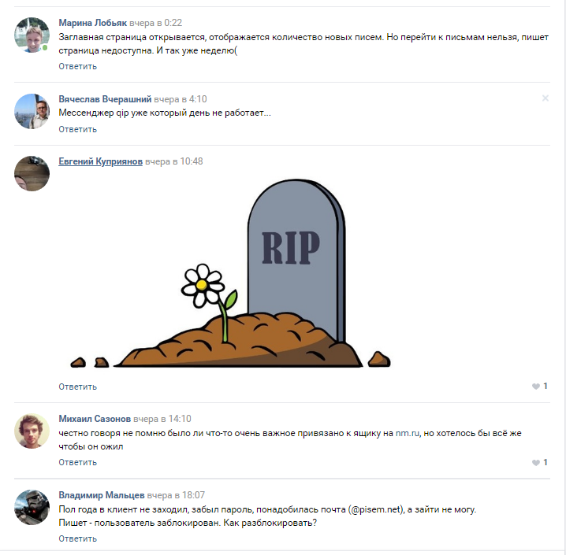
Task: Like Евгений Куприянов's RIP comment via heart icon
Action: [536, 387]
